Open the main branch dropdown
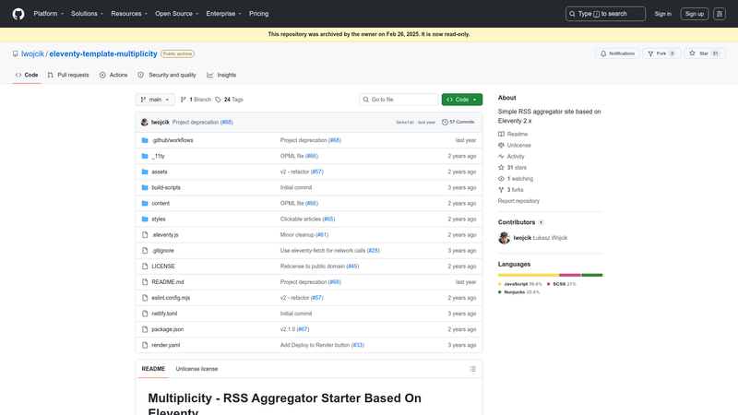The height and width of the screenshot is (415, 738). (x=155, y=100)
